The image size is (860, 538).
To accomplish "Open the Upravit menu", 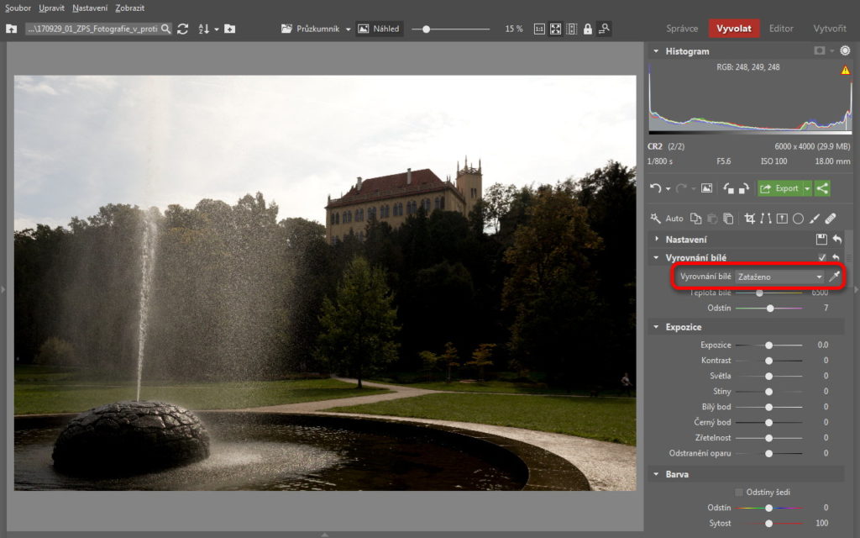I will coord(51,8).
